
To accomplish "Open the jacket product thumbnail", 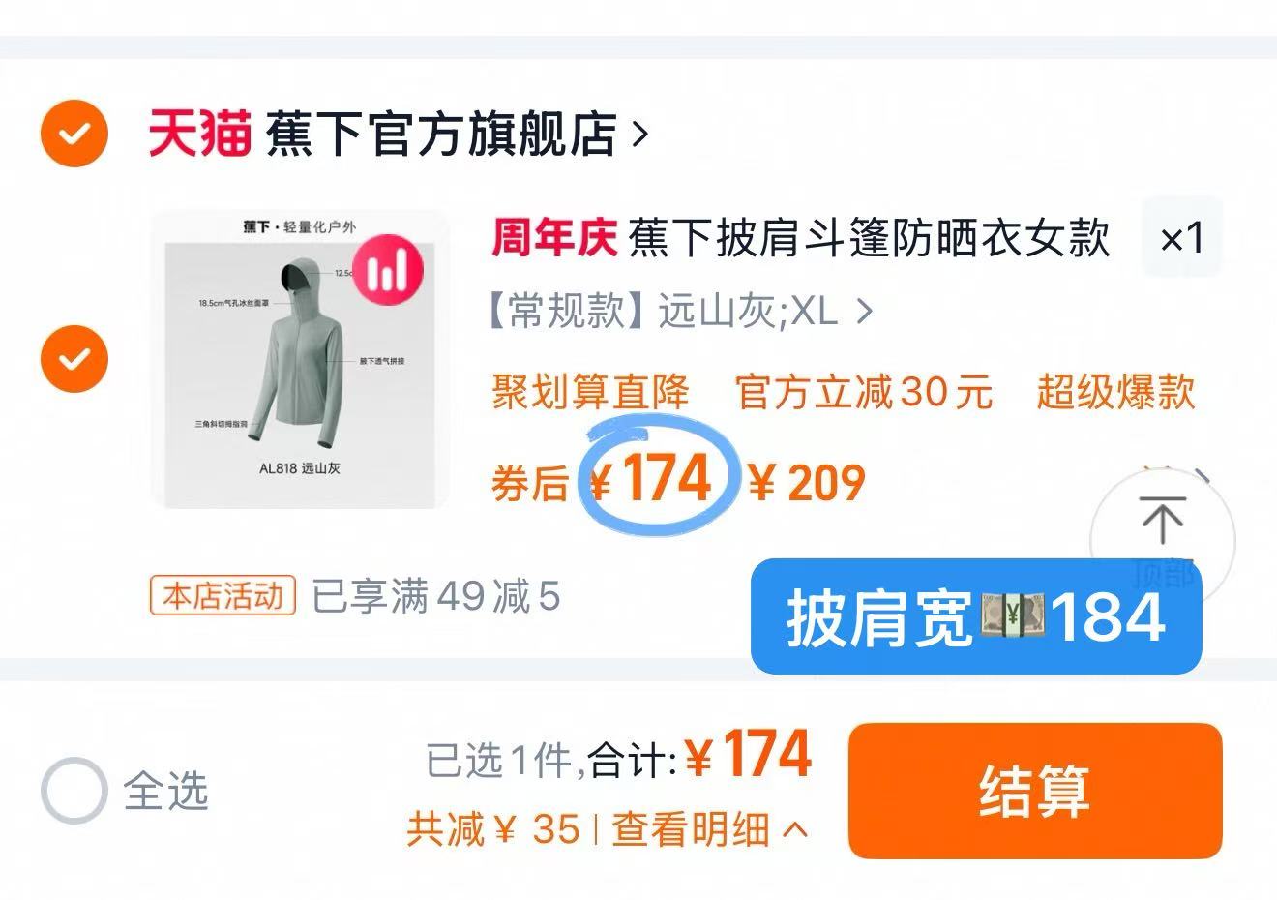I will pyautogui.click(x=301, y=359).
